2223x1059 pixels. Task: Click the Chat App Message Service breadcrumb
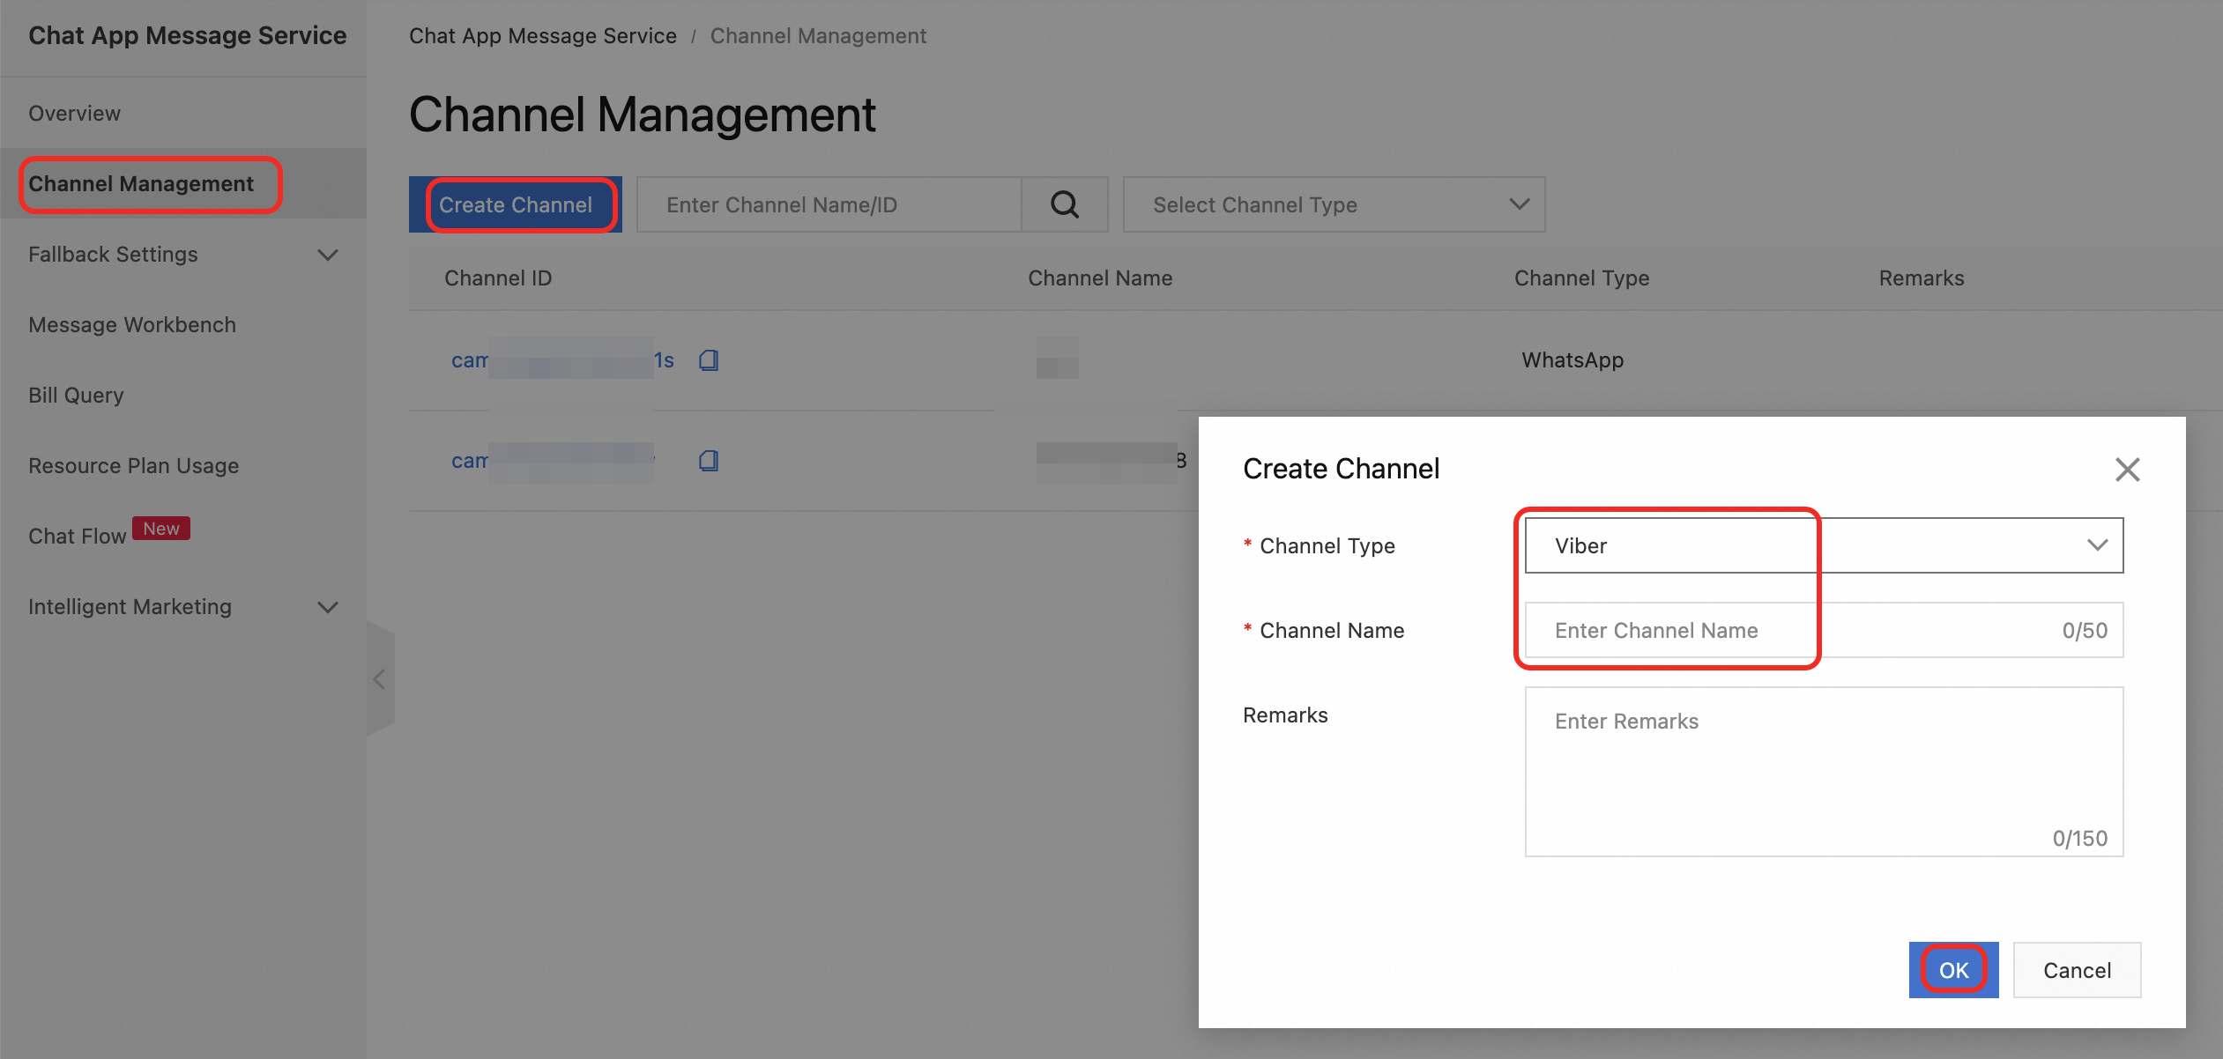(x=543, y=36)
